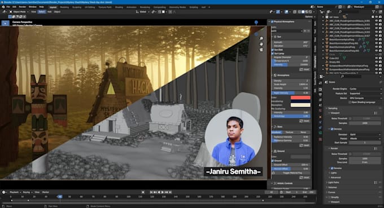Open the Device GPU Compute dropdown
384x208 pixels.
[x=365, y=98]
